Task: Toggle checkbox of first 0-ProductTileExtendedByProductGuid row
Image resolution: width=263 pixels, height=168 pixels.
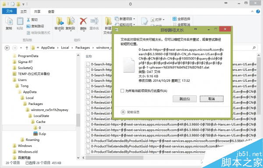Action: tap(88, 141)
